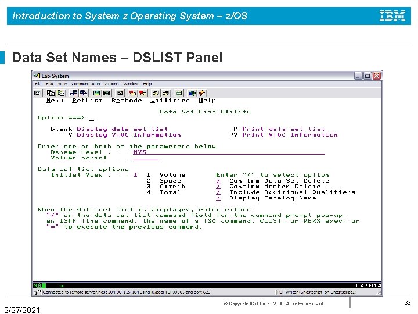This screenshot has height=314, width=418.
Task: Minimize the Lab System window
Action: (358, 76)
